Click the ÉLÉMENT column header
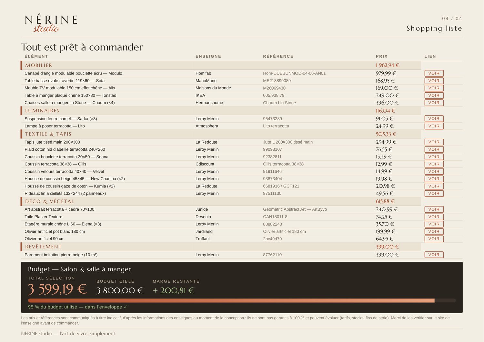Image resolution: width=484 pixels, height=342 pixels. (36, 56)
